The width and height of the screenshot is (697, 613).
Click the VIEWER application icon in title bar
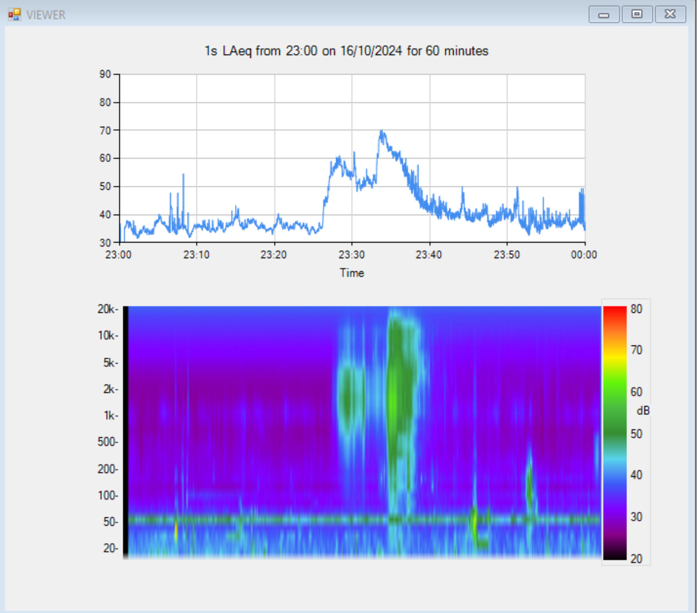(14, 15)
